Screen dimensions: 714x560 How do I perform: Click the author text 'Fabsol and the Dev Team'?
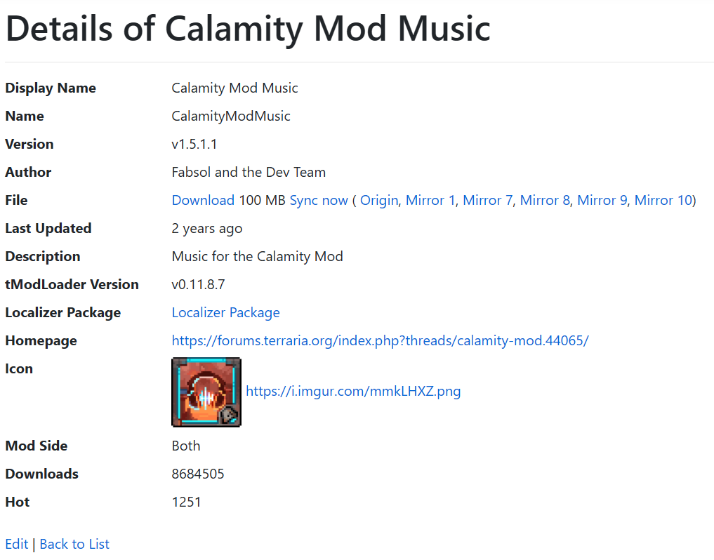249,173
